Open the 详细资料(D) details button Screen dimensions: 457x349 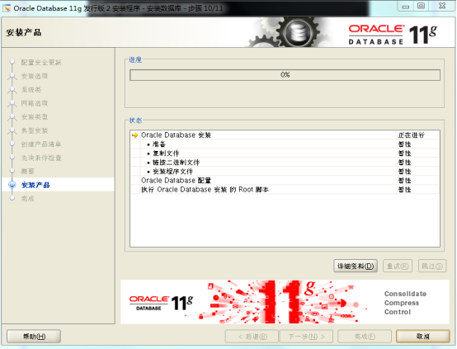[356, 266]
